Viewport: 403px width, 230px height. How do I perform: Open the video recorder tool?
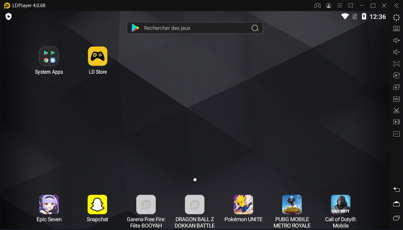click(x=396, y=122)
